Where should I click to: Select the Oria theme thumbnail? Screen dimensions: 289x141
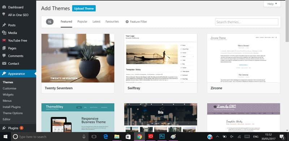[x=160, y=117]
